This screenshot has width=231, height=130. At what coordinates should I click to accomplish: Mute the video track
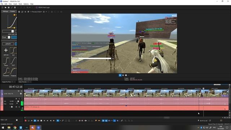(x=18, y=91)
